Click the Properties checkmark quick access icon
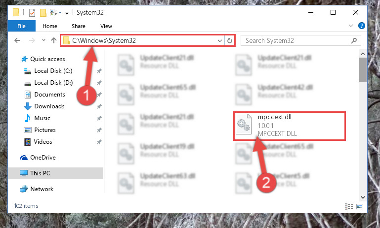Image resolution: width=380 pixels, height=228 pixels. tap(32, 13)
